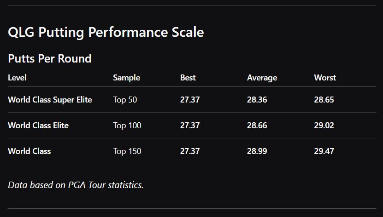Click the Top 50 sample cell
383x217 pixels.
click(x=125, y=100)
